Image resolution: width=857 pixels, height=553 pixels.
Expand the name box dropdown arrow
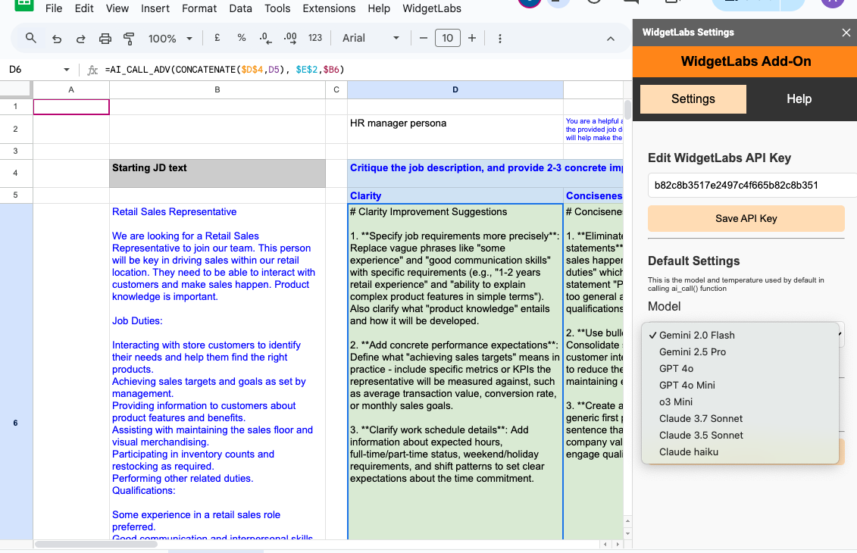pyautogui.click(x=67, y=70)
